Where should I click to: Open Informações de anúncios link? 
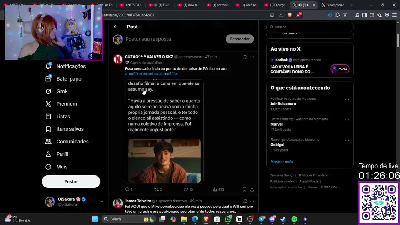(286, 187)
